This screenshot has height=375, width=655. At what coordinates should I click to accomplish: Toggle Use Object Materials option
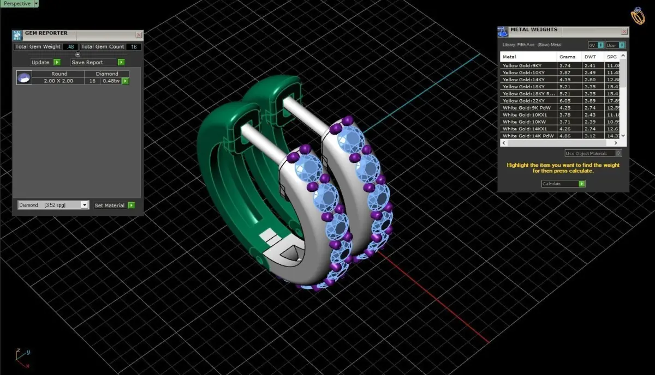click(x=593, y=154)
